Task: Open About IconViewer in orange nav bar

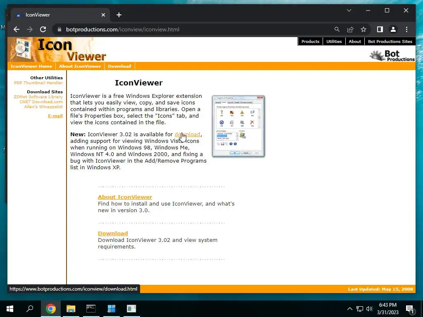Action: click(80, 66)
